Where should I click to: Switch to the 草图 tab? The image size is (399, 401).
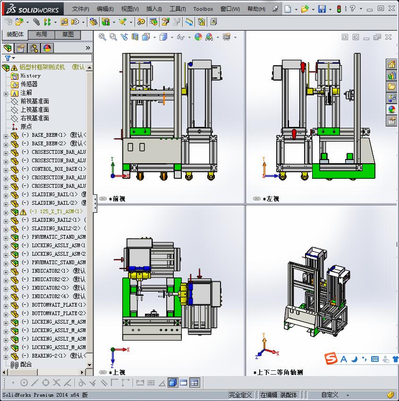tap(68, 34)
